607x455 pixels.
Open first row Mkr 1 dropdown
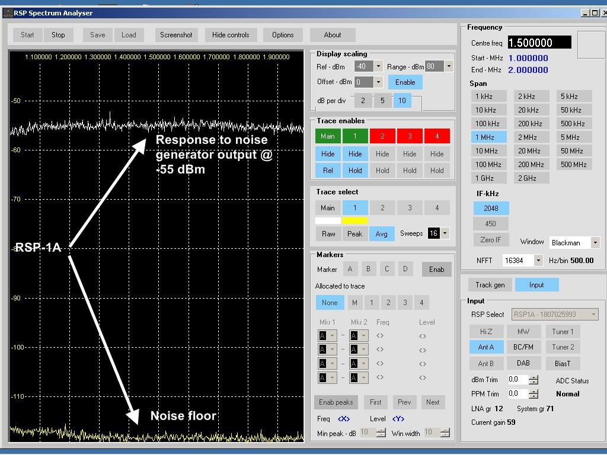pos(332,335)
